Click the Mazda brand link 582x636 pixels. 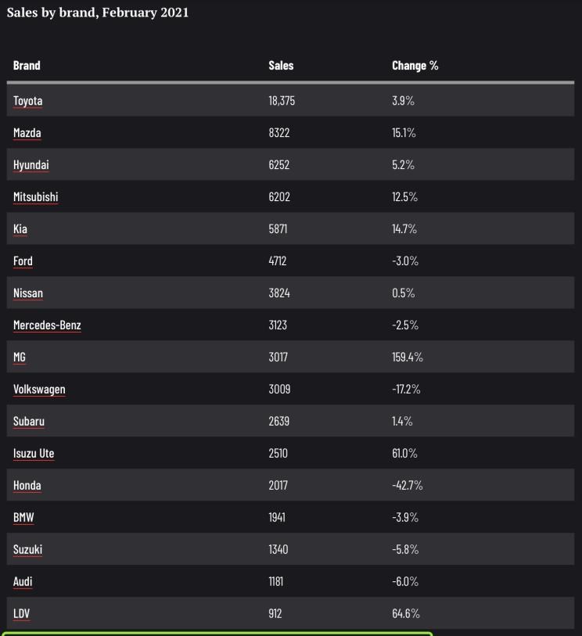click(x=27, y=133)
